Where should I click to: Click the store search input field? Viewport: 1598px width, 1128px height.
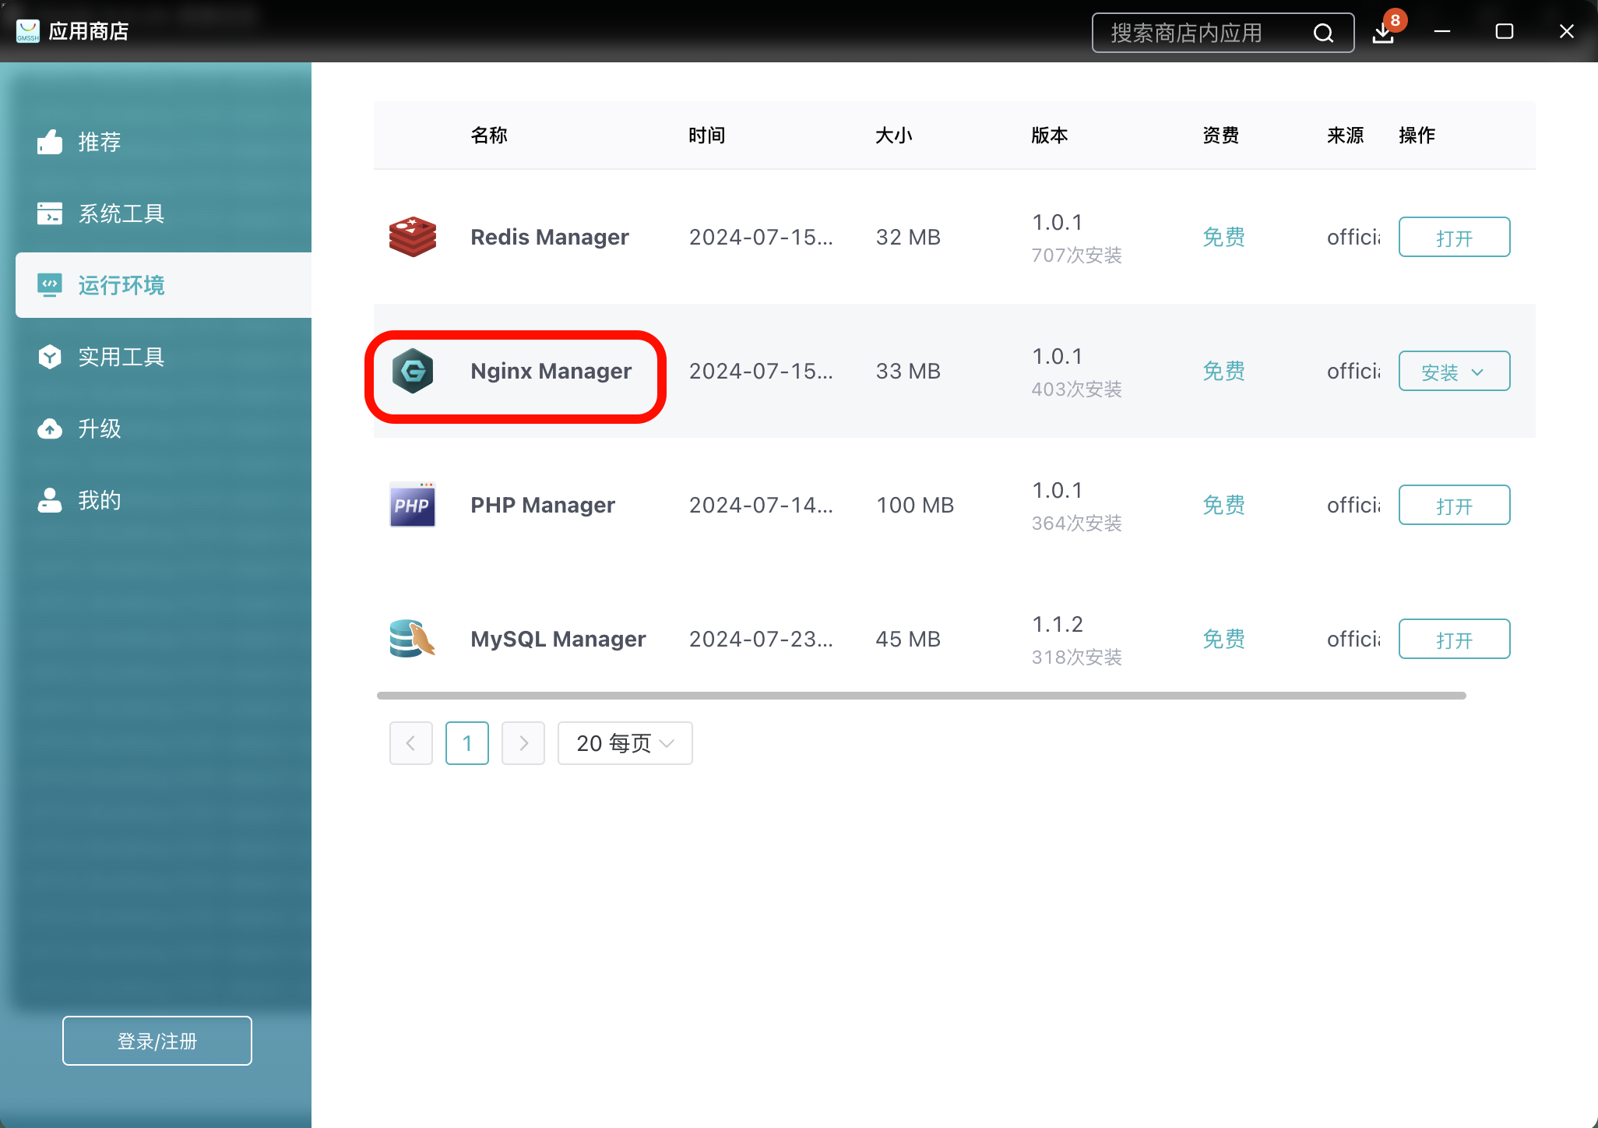coord(1199,33)
